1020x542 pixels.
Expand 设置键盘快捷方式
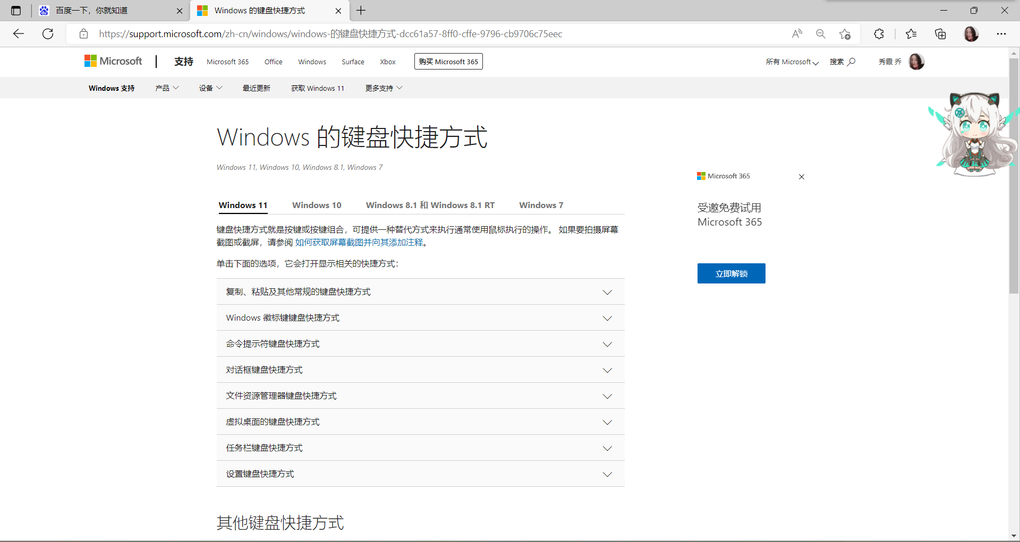(x=420, y=474)
